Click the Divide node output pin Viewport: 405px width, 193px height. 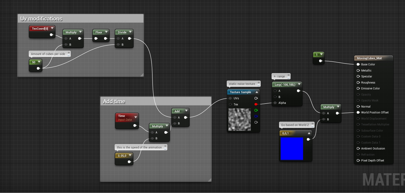pyautogui.click(x=130, y=38)
